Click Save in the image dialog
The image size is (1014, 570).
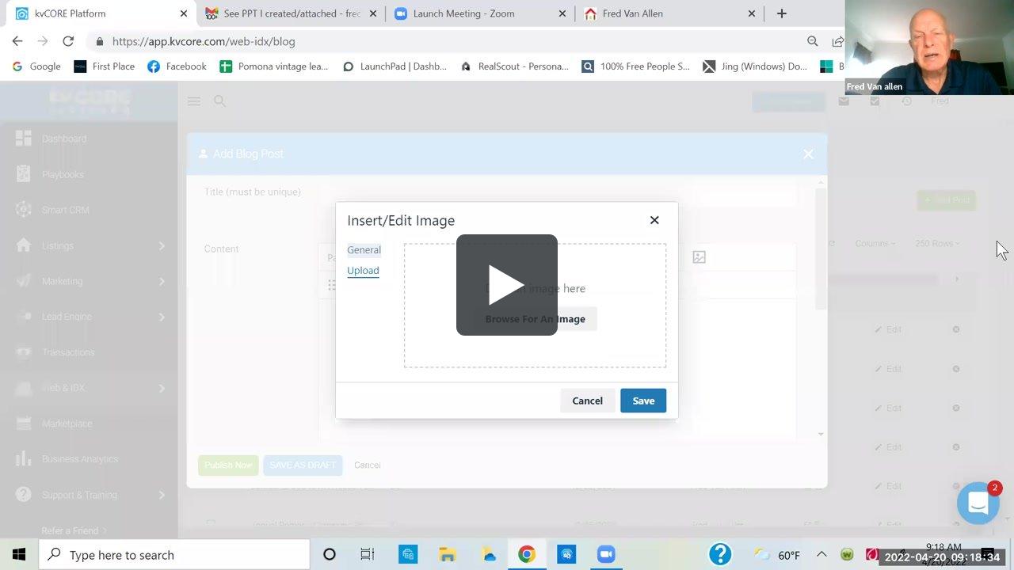(642, 401)
